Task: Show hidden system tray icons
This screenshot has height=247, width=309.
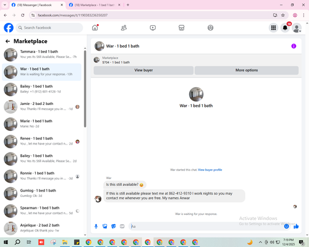Action: pos(260,242)
